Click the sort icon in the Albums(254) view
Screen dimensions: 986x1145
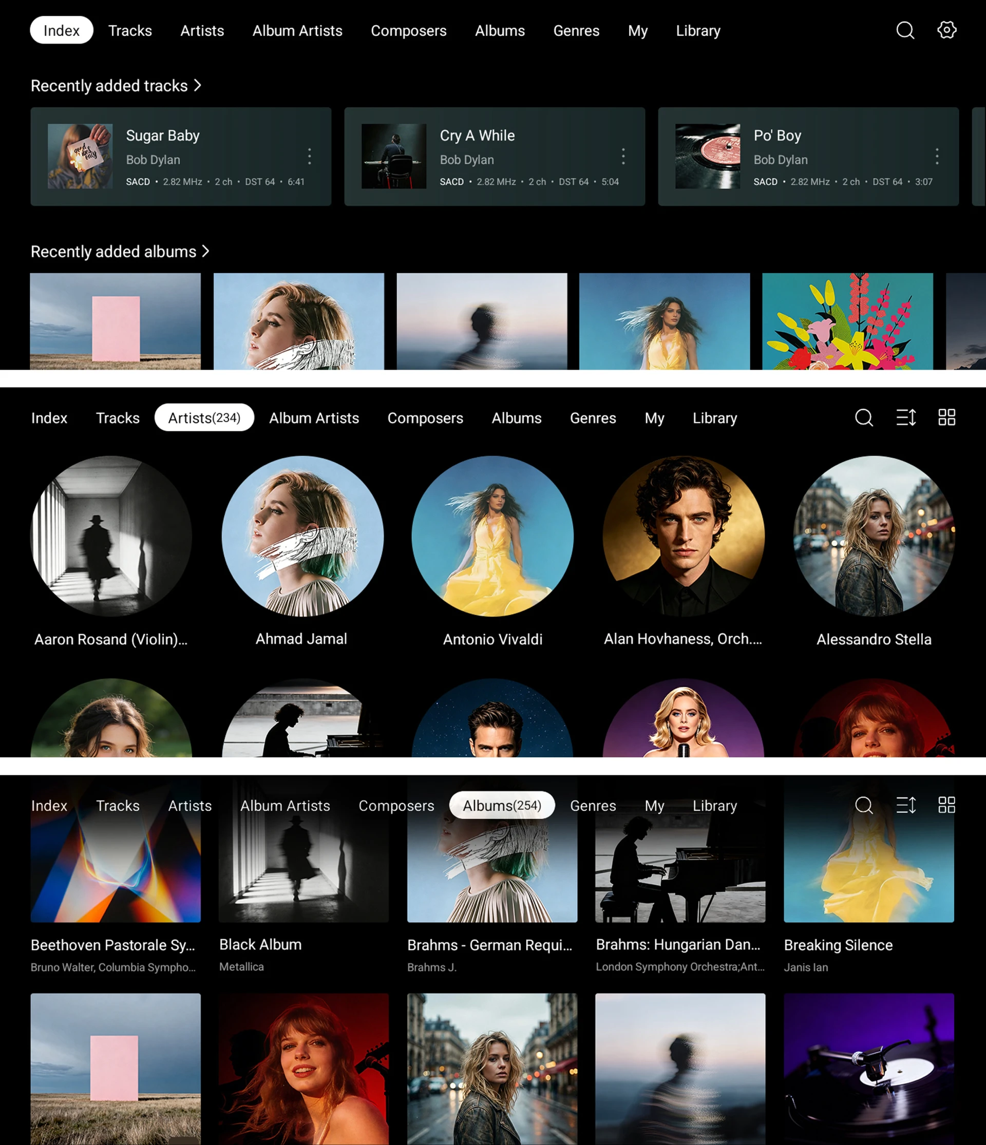click(906, 805)
